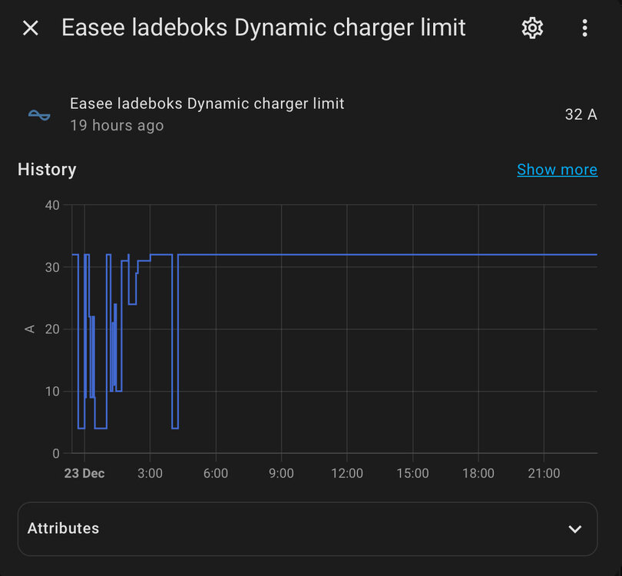The width and height of the screenshot is (622, 576).
Task: Click the dialog title at the top
Action: coord(263,28)
